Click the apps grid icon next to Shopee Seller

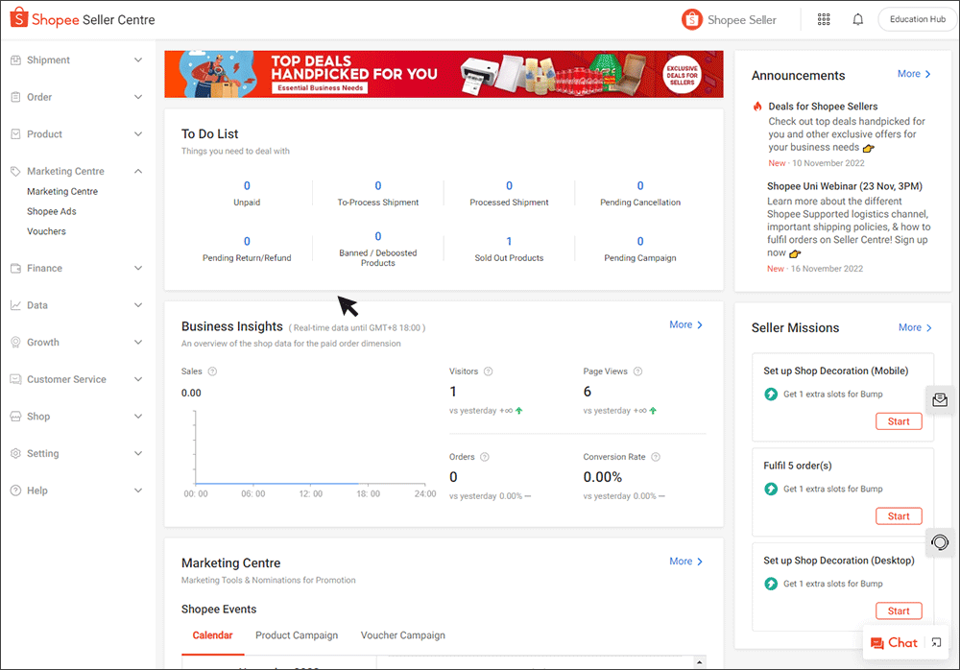coord(824,18)
